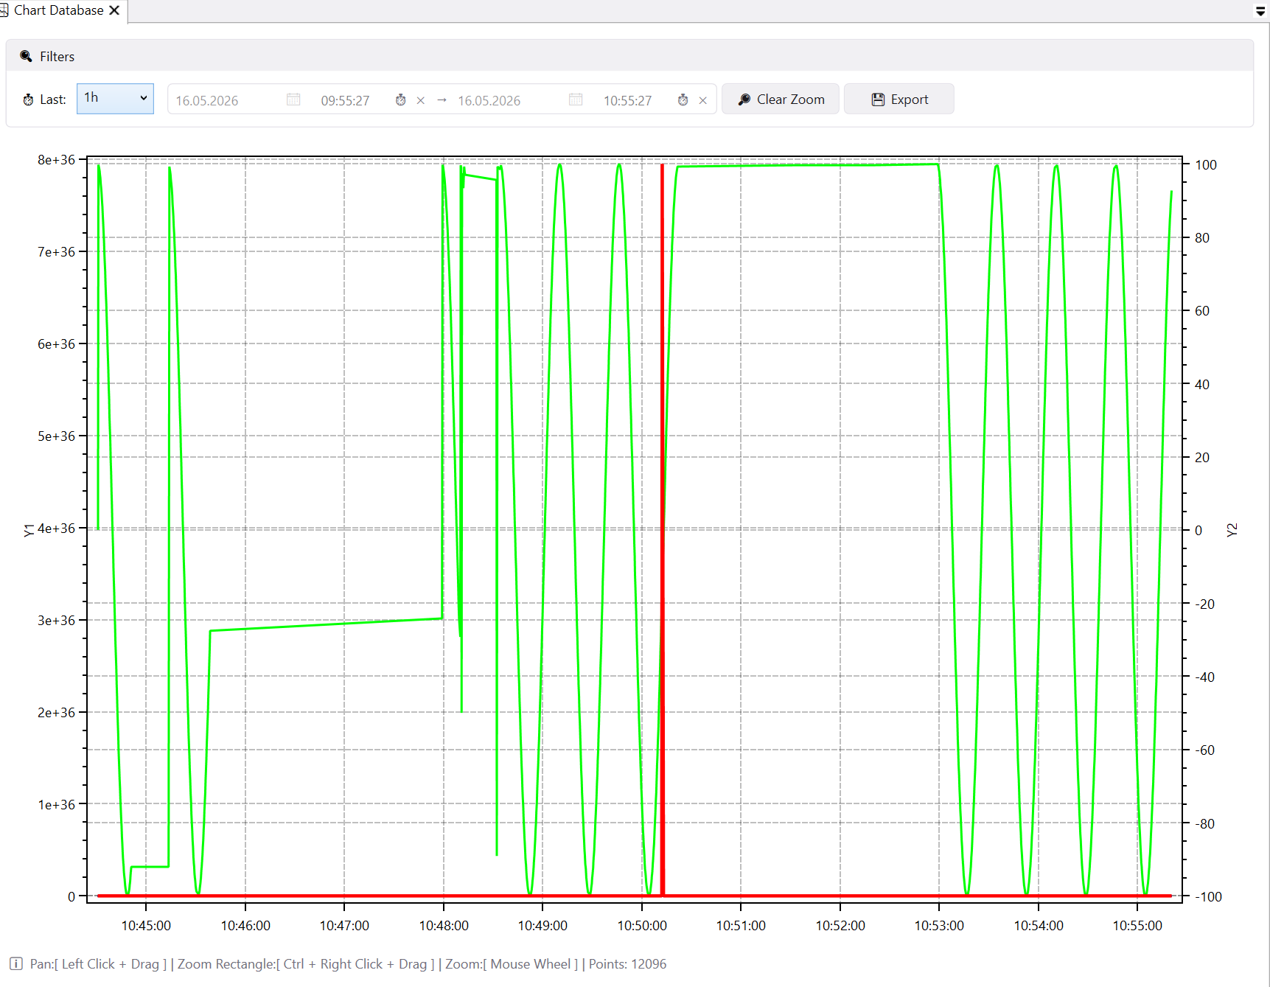Close the Chart Database tab

tap(114, 10)
